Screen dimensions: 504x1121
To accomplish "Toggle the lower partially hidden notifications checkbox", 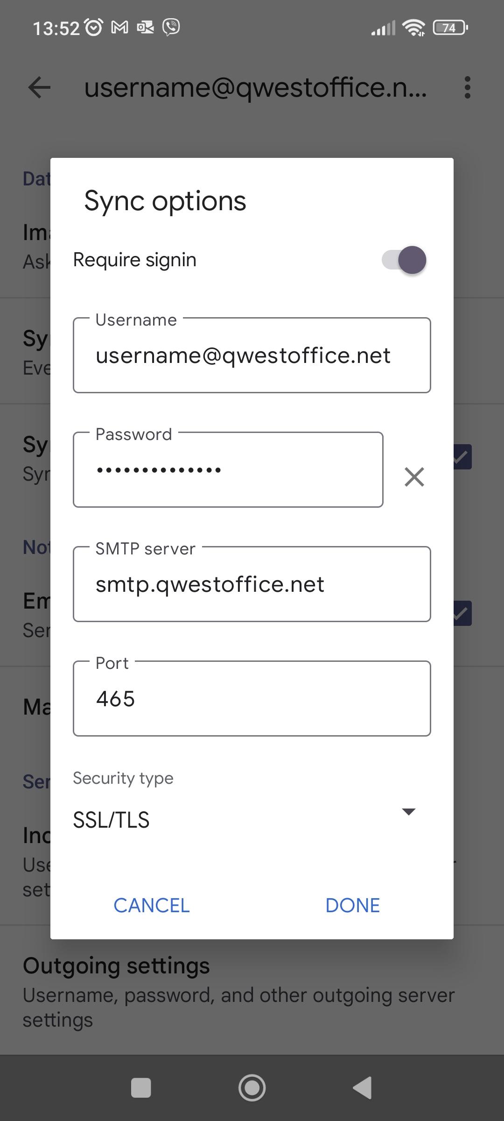I will click(x=463, y=613).
